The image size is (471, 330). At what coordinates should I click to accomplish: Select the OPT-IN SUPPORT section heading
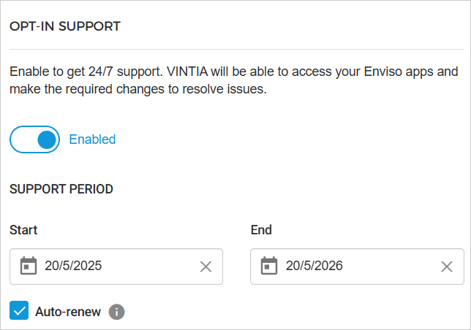[65, 26]
